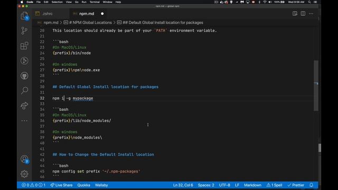Open the GitHub view in activity bar
This screenshot has width=338, height=190.
coord(24,75)
